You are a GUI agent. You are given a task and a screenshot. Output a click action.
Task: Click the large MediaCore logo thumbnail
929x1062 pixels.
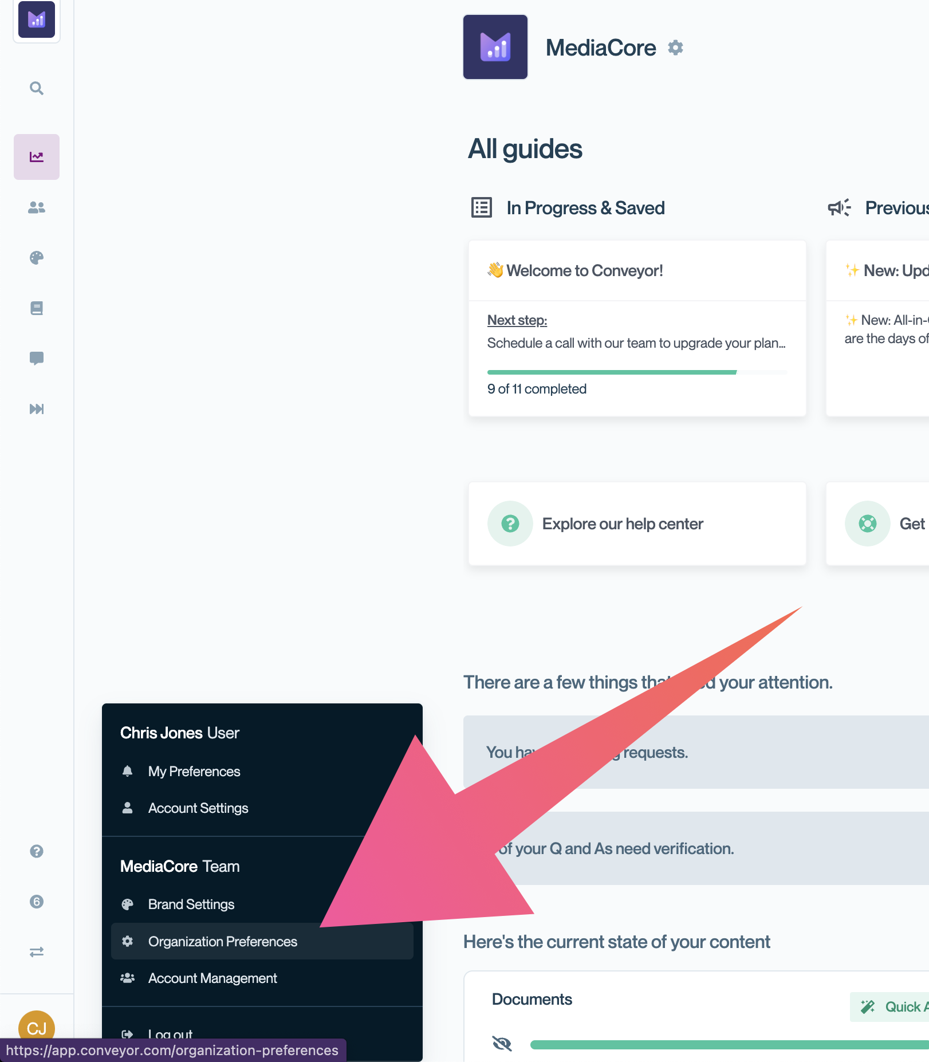495,47
